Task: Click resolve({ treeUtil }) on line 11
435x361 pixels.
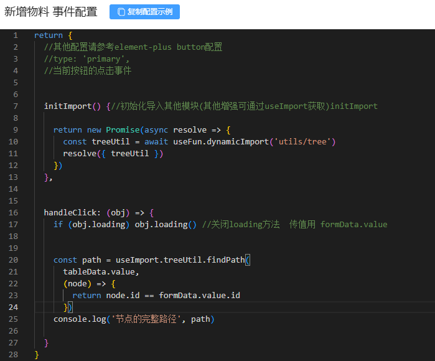Action: coord(113,153)
